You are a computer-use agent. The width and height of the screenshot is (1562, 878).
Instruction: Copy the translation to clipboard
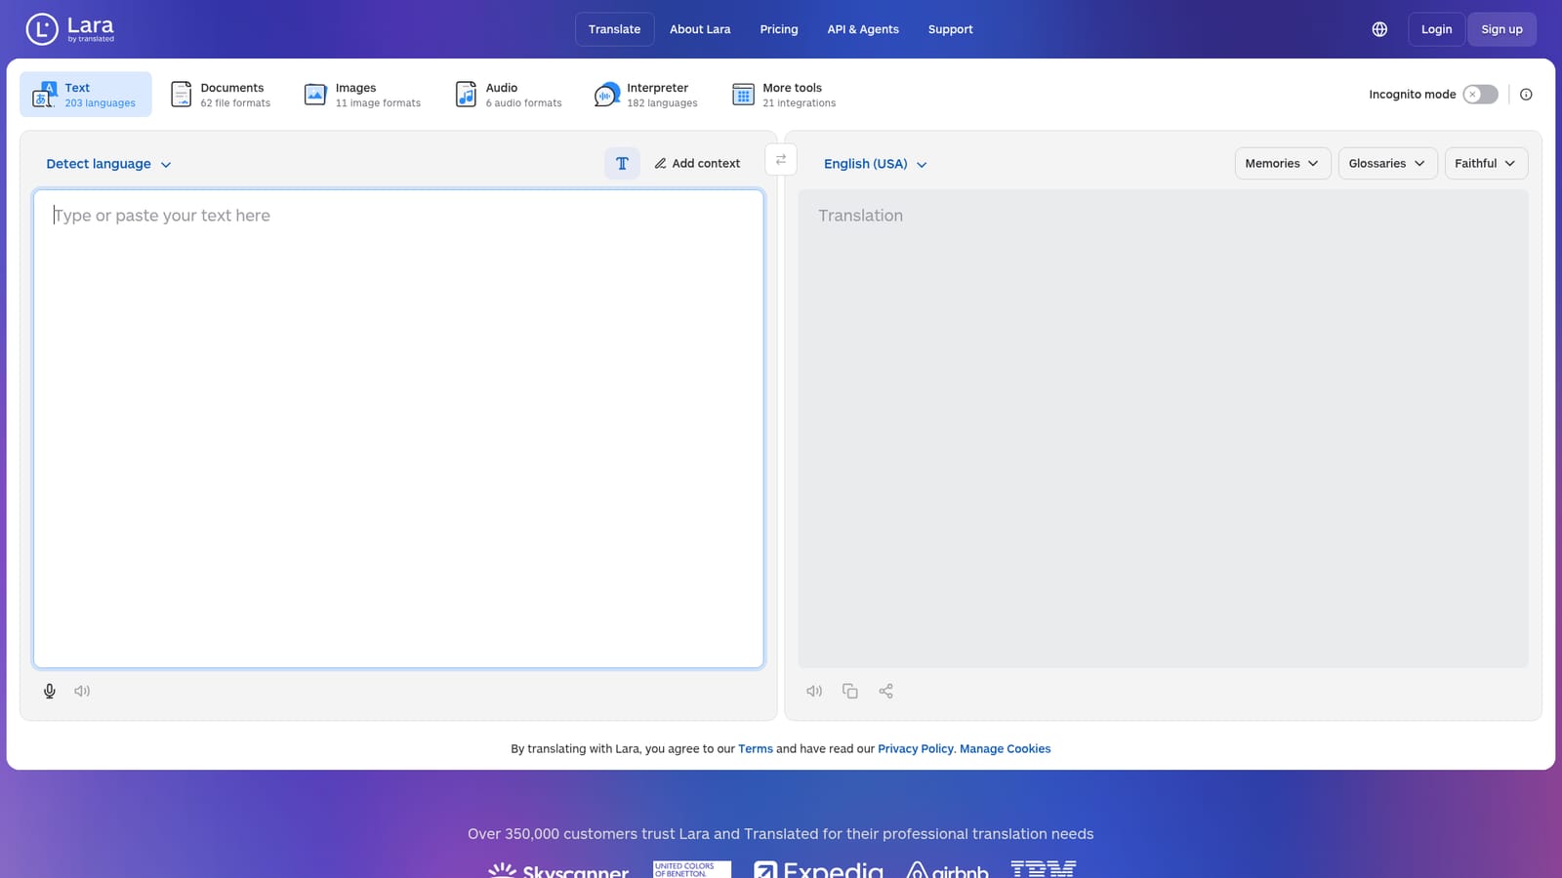pos(850,691)
